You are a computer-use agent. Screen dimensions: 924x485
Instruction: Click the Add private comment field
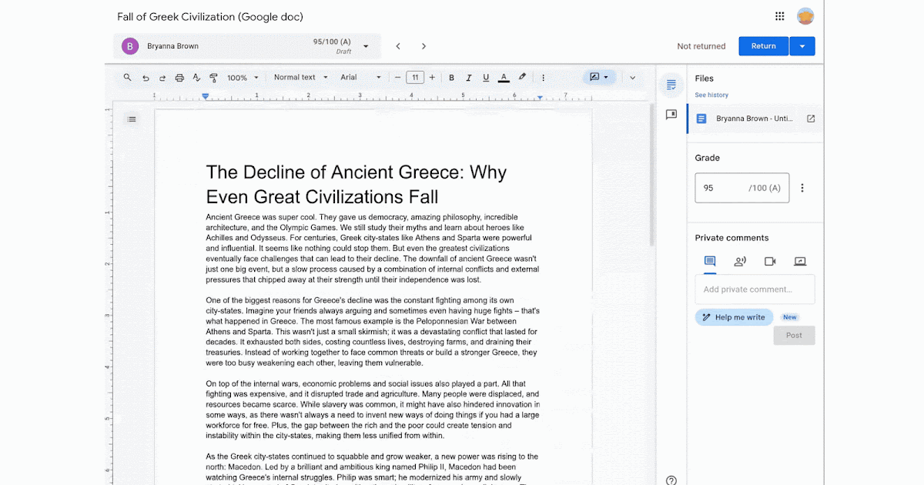pyautogui.click(x=754, y=289)
